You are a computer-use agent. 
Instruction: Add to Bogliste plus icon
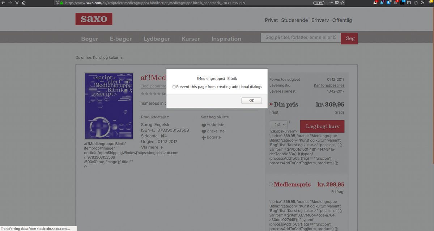pos(204,138)
